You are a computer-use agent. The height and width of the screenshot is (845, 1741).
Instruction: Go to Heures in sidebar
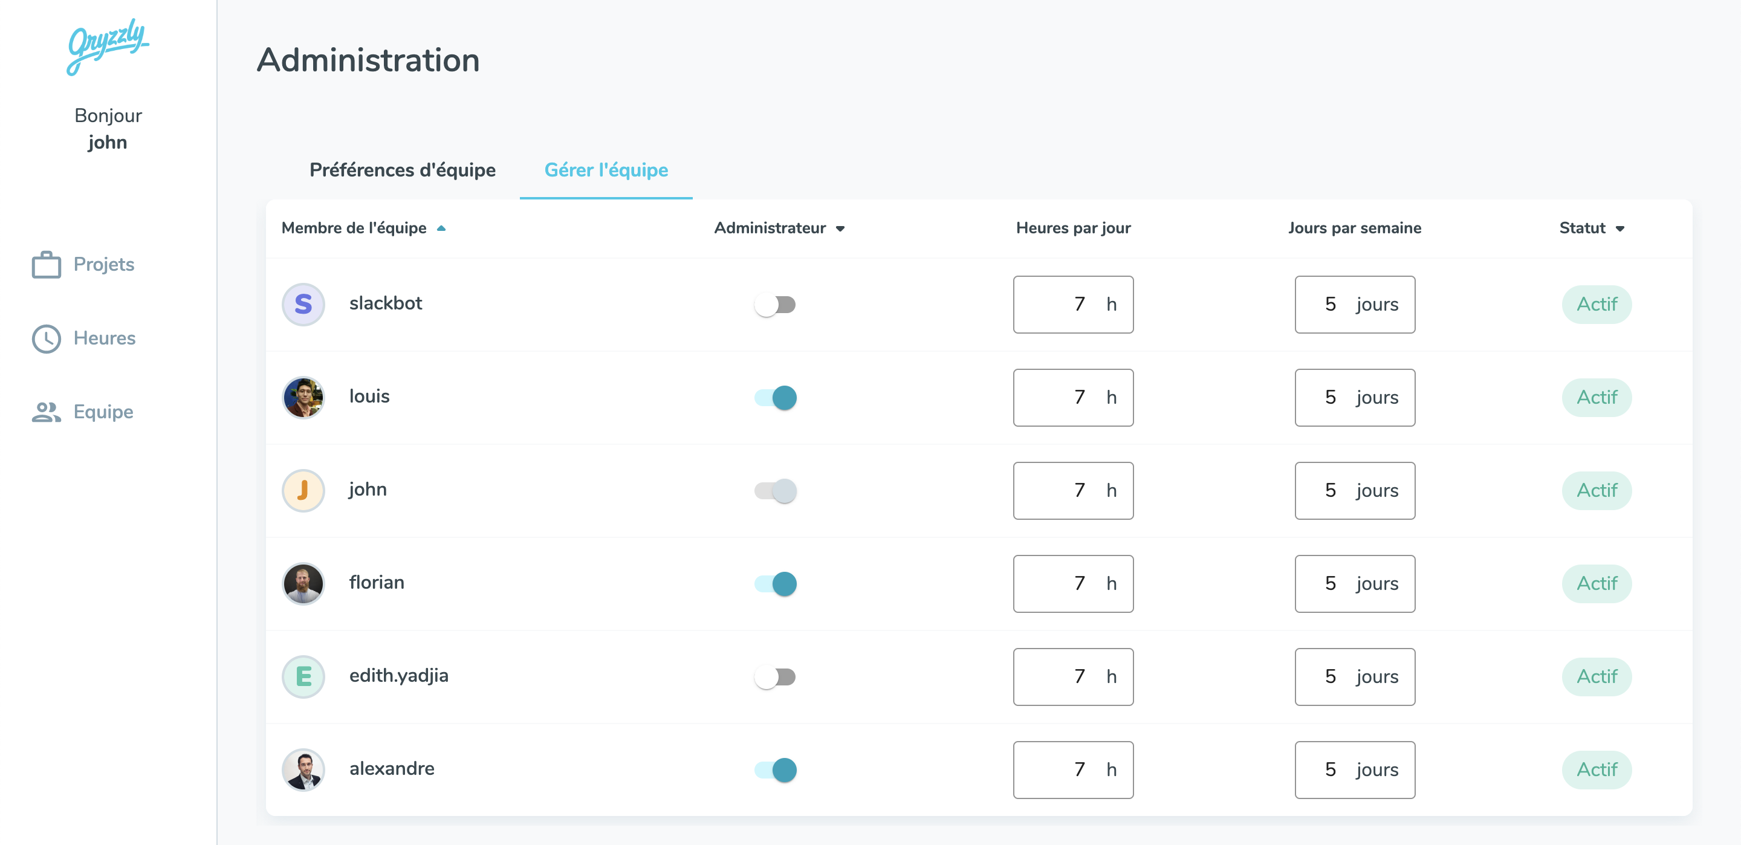84,338
